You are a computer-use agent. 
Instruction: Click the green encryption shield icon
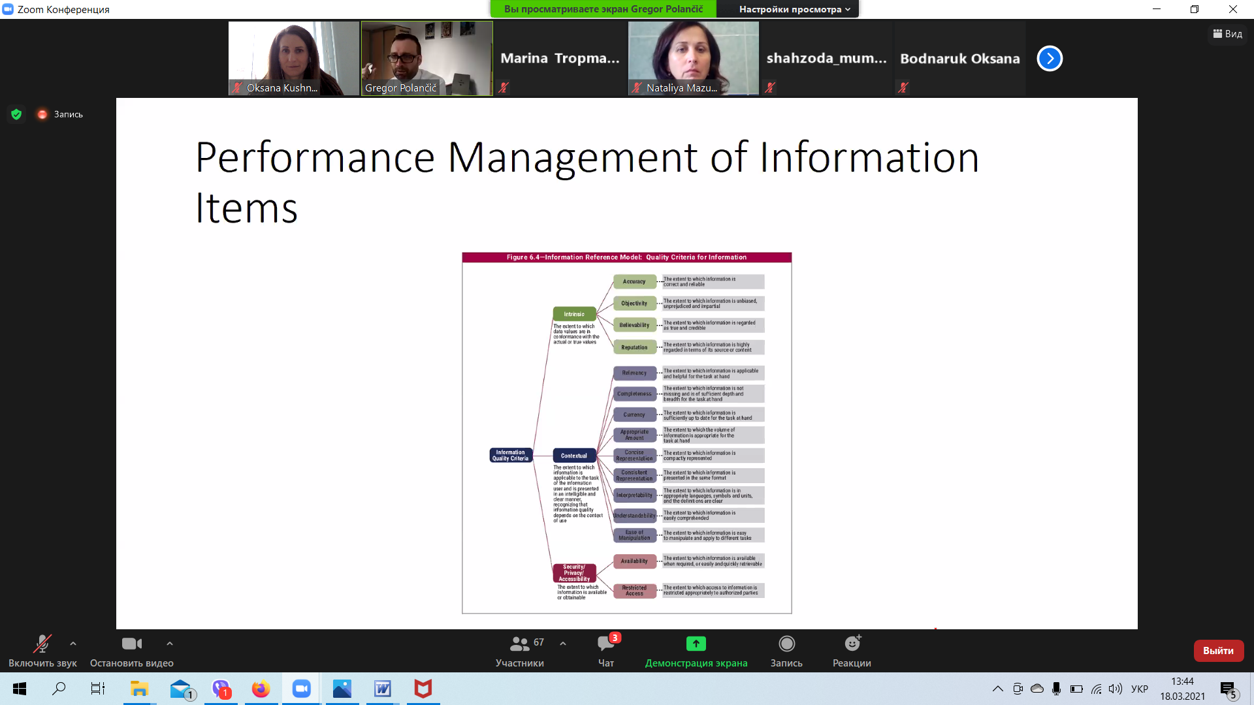tap(16, 114)
